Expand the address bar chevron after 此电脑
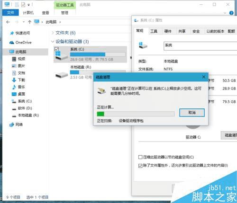This screenshot has width=237, height=203. (x=60, y=22)
